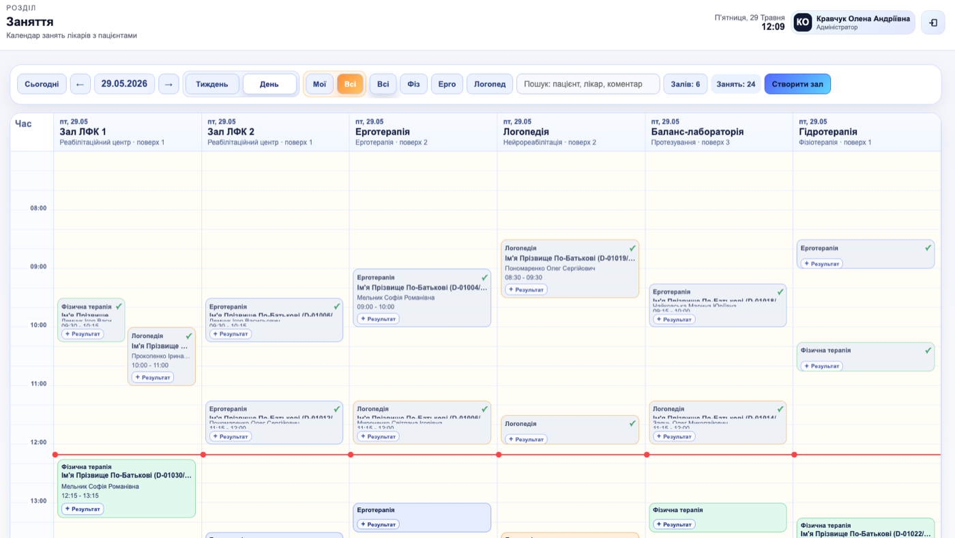Click checkmark on Ерготерапія 09:00 Мельник card

pyautogui.click(x=484, y=277)
